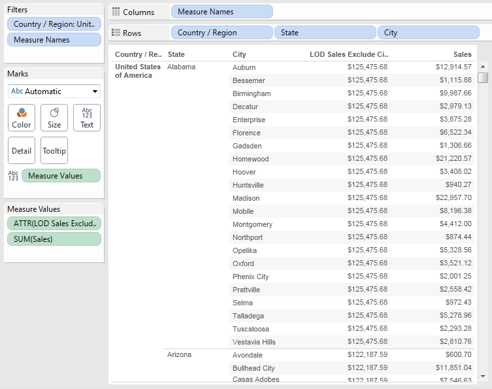Click the Tooltip marks button
Image resolution: width=492 pixels, height=389 pixels.
click(x=54, y=150)
